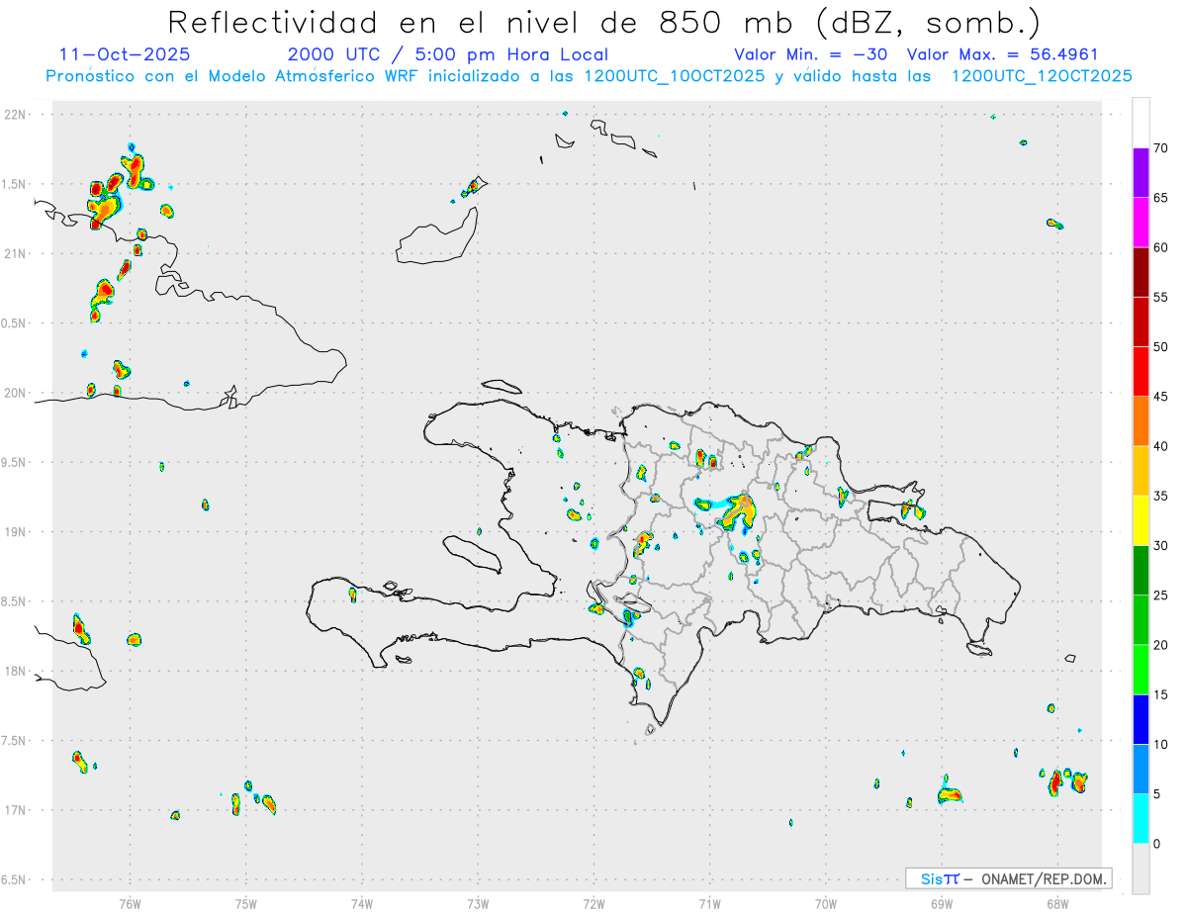Image resolution: width=1187 pixels, height=917 pixels.
Task: Click the '6.5N' latitude label
Action: point(15,879)
